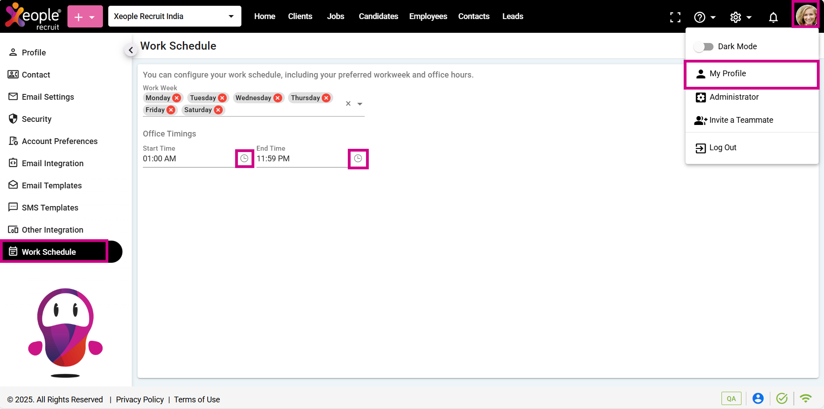Go to Email Integration in the sidebar
Image resolution: width=824 pixels, height=409 pixels.
52,164
